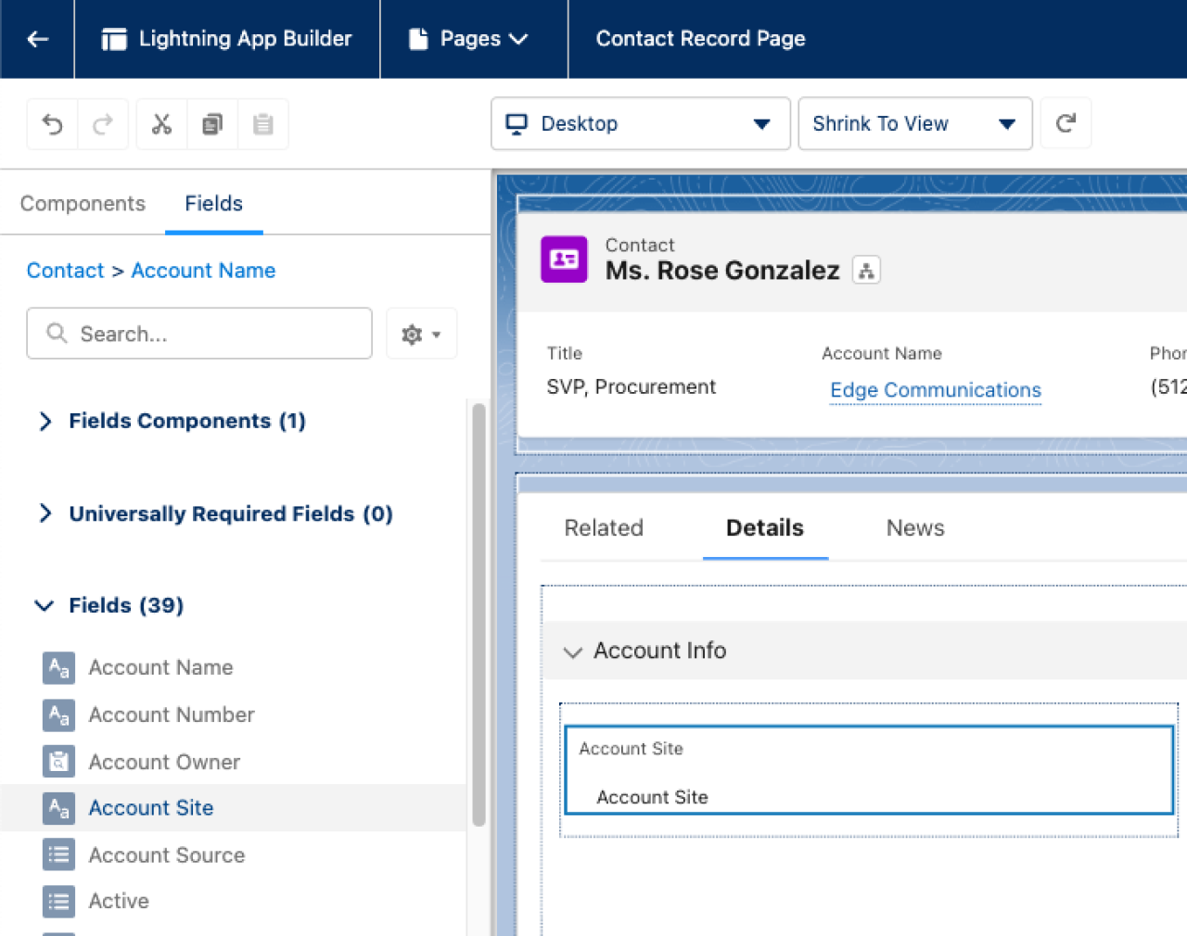Viewport: 1187px width, 936px height.
Task: Expand Universally Required Fields (0) section
Action: 45,514
